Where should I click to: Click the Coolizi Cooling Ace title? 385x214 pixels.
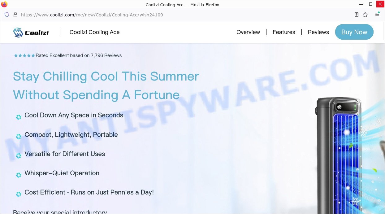(x=95, y=32)
